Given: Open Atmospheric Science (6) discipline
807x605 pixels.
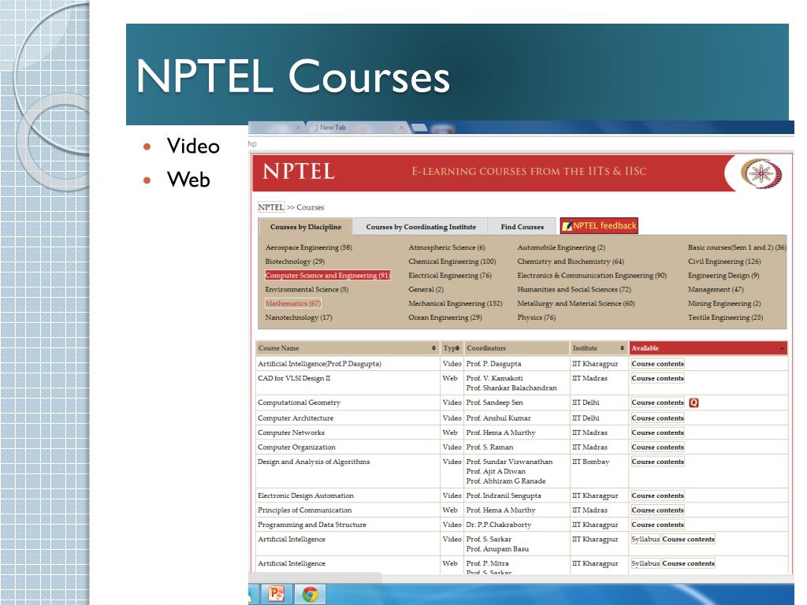Looking at the screenshot, I should [447, 247].
